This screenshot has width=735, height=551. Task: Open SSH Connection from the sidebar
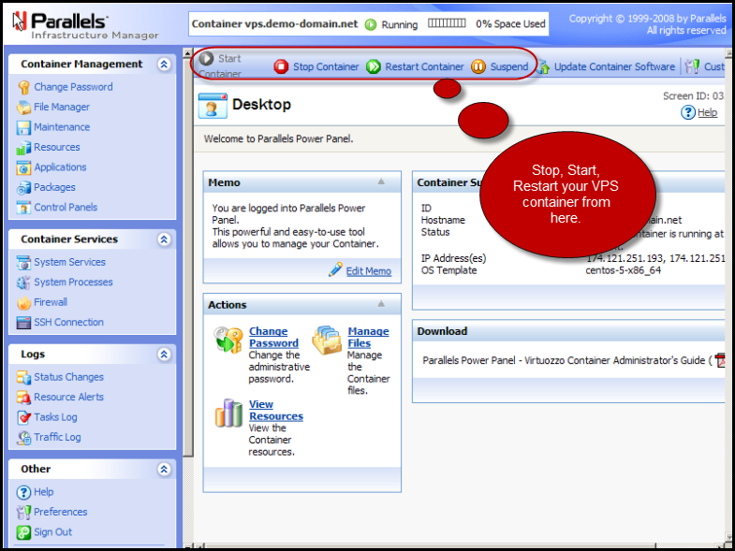point(68,323)
